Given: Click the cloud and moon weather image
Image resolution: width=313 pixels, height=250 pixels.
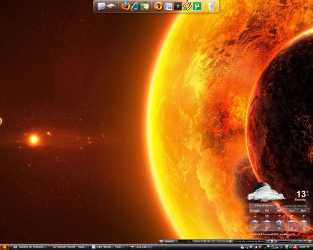Looking at the screenshot, I should [266, 192].
